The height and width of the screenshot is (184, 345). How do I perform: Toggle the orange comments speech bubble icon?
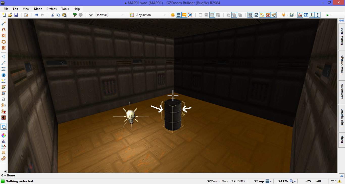pos(184,15)
